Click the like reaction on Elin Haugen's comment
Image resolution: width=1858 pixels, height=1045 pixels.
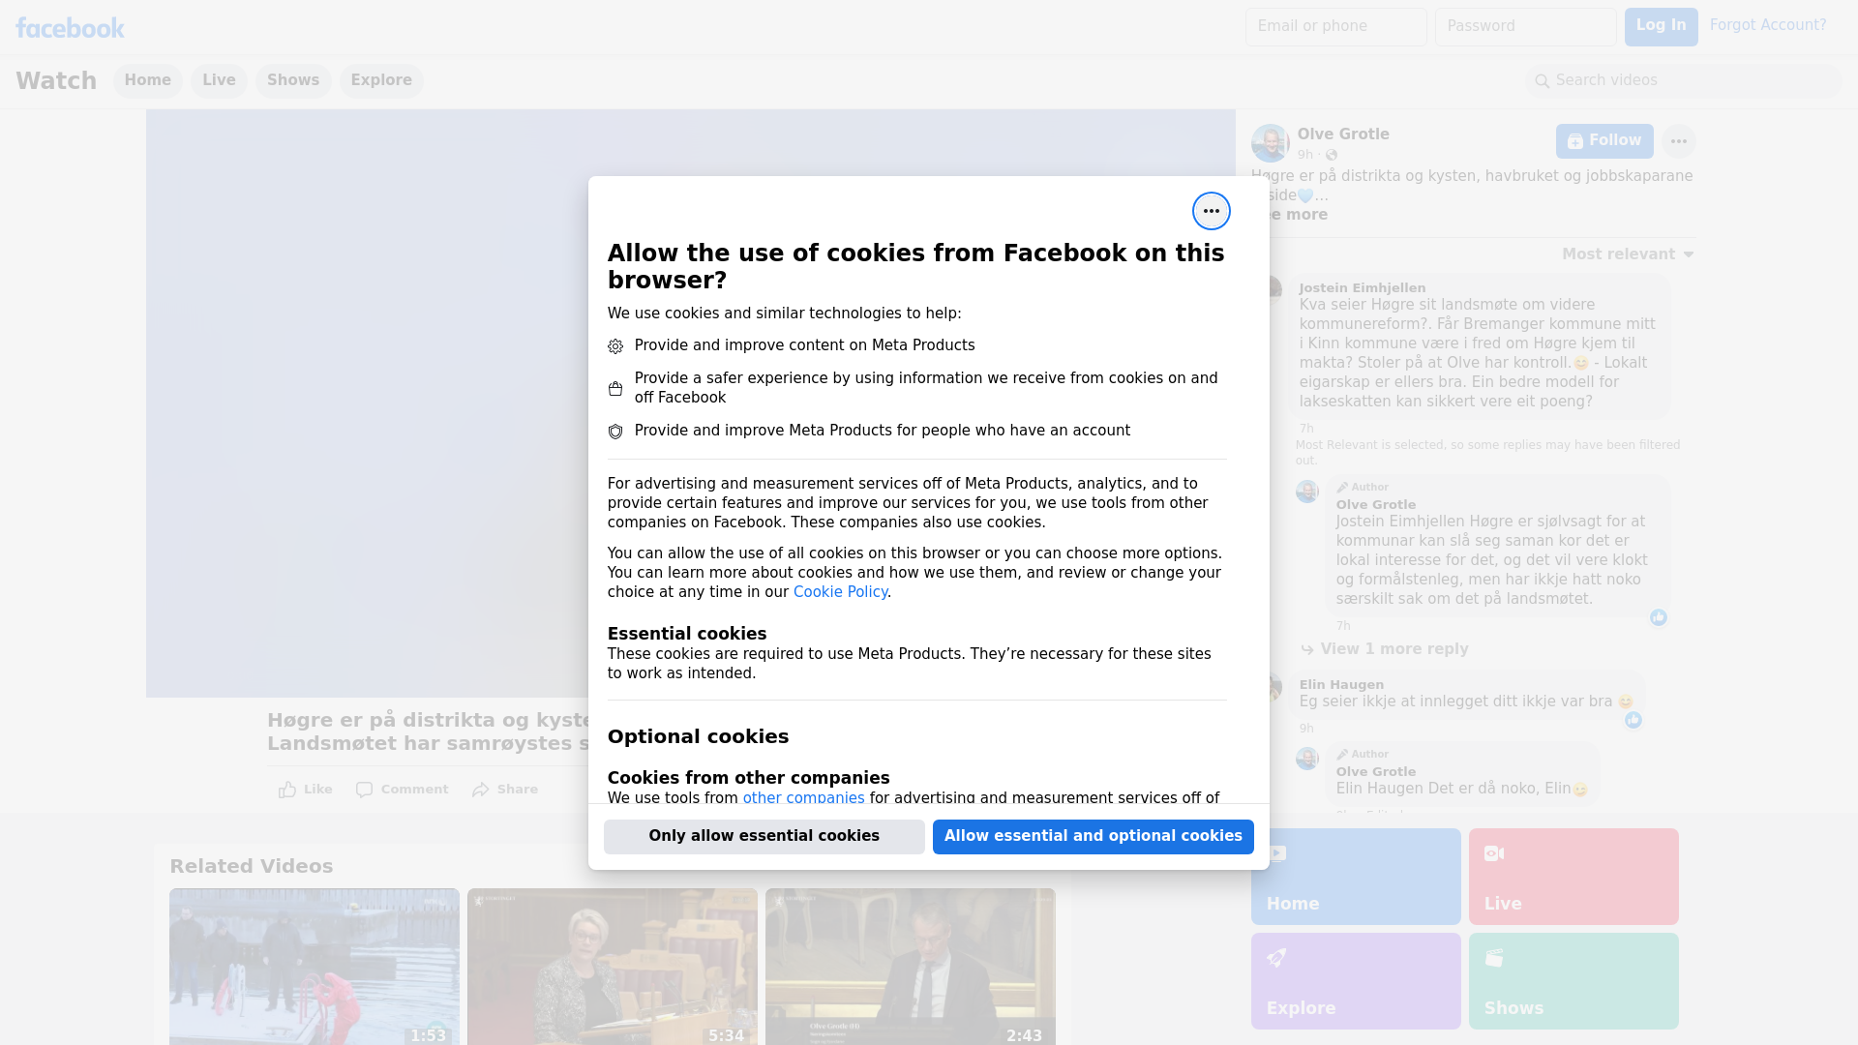tap(1633, 720)
